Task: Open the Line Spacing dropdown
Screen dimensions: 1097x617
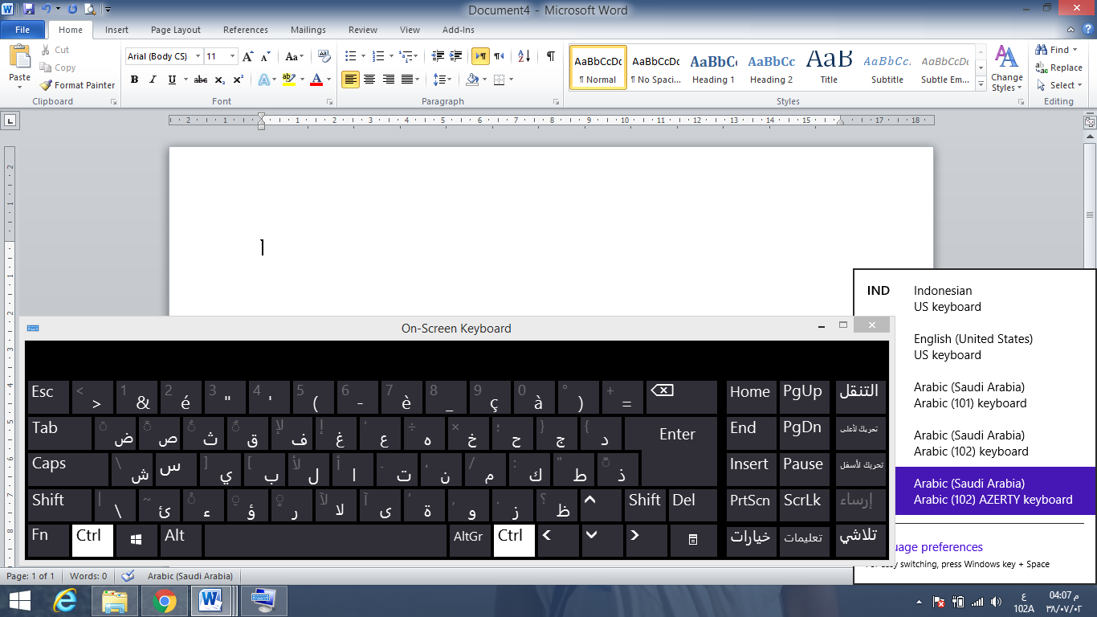Action: [442, 80]
